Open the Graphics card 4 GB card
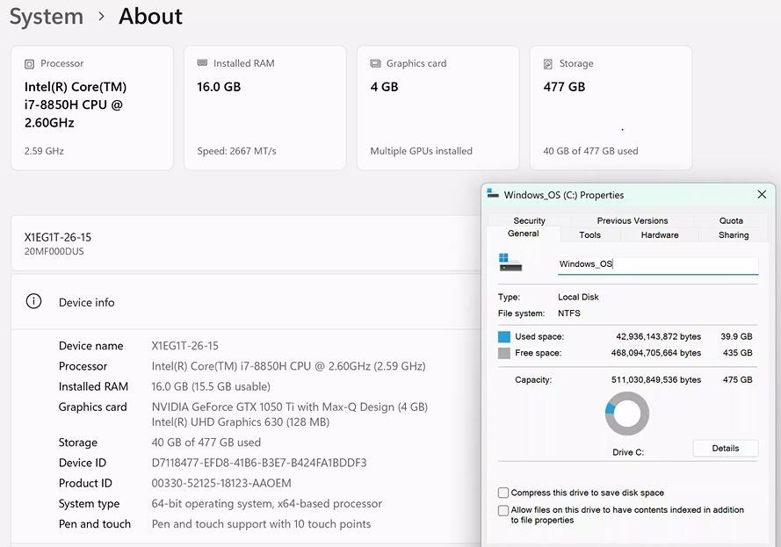Screen dimensions: 781x547 pyautogui.click(x=438, y=107)
